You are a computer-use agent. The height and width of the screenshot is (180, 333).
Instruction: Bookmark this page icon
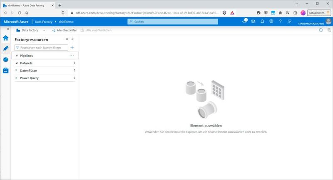63,13
